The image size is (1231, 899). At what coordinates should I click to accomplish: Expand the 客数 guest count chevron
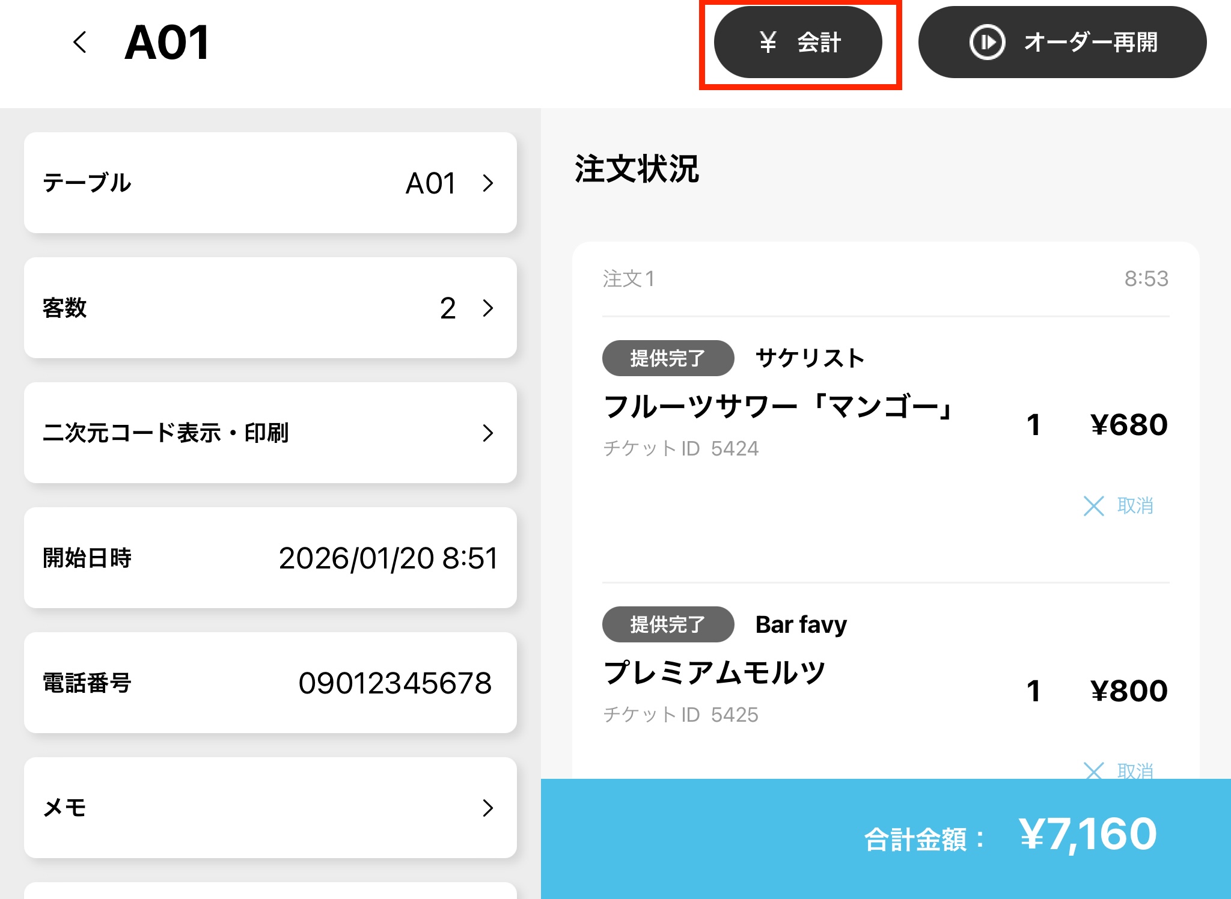click(x=487, y=308)
